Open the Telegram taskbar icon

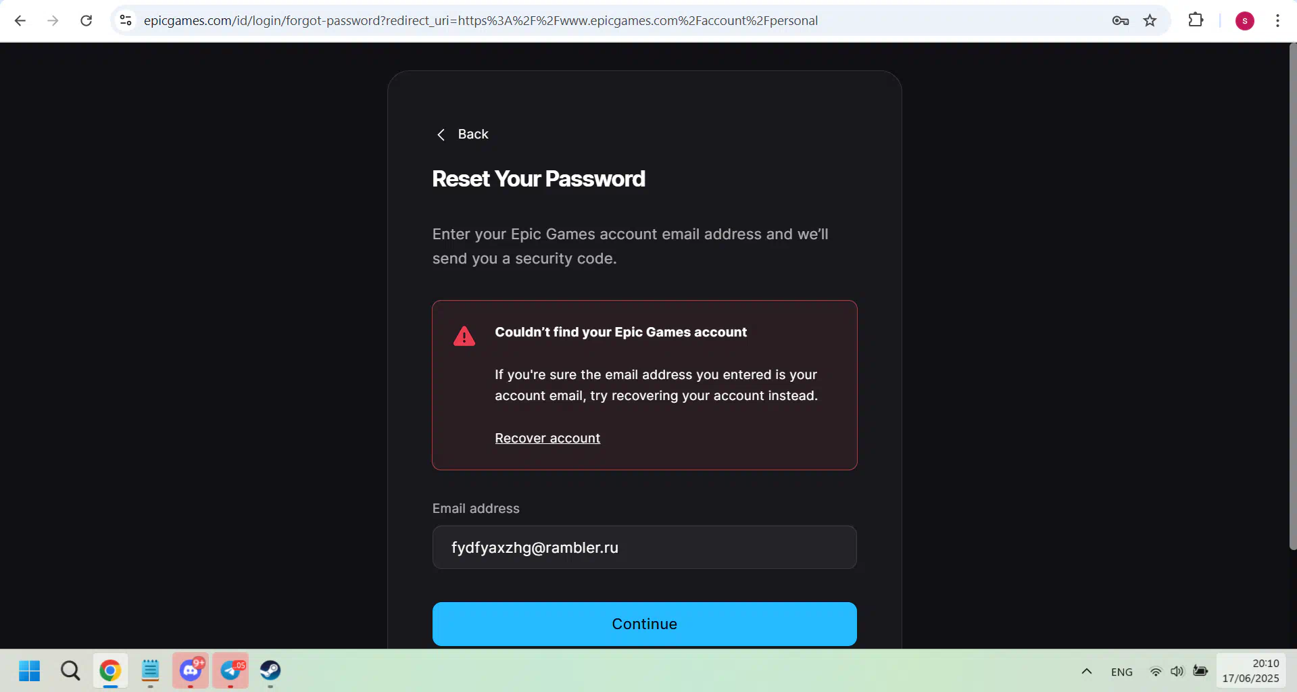tap(230, 670)
